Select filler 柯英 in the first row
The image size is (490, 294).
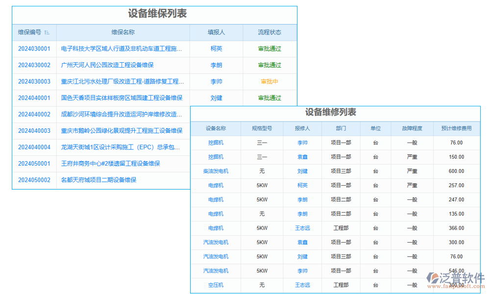click(216, 49)
